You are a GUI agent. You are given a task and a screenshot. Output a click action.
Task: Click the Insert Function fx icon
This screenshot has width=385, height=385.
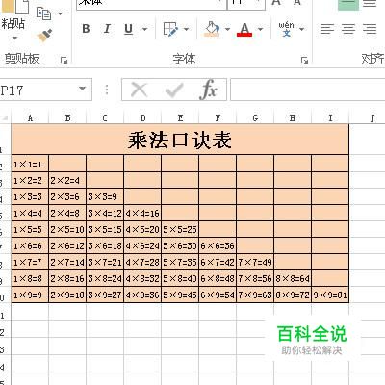coord(209,90)
